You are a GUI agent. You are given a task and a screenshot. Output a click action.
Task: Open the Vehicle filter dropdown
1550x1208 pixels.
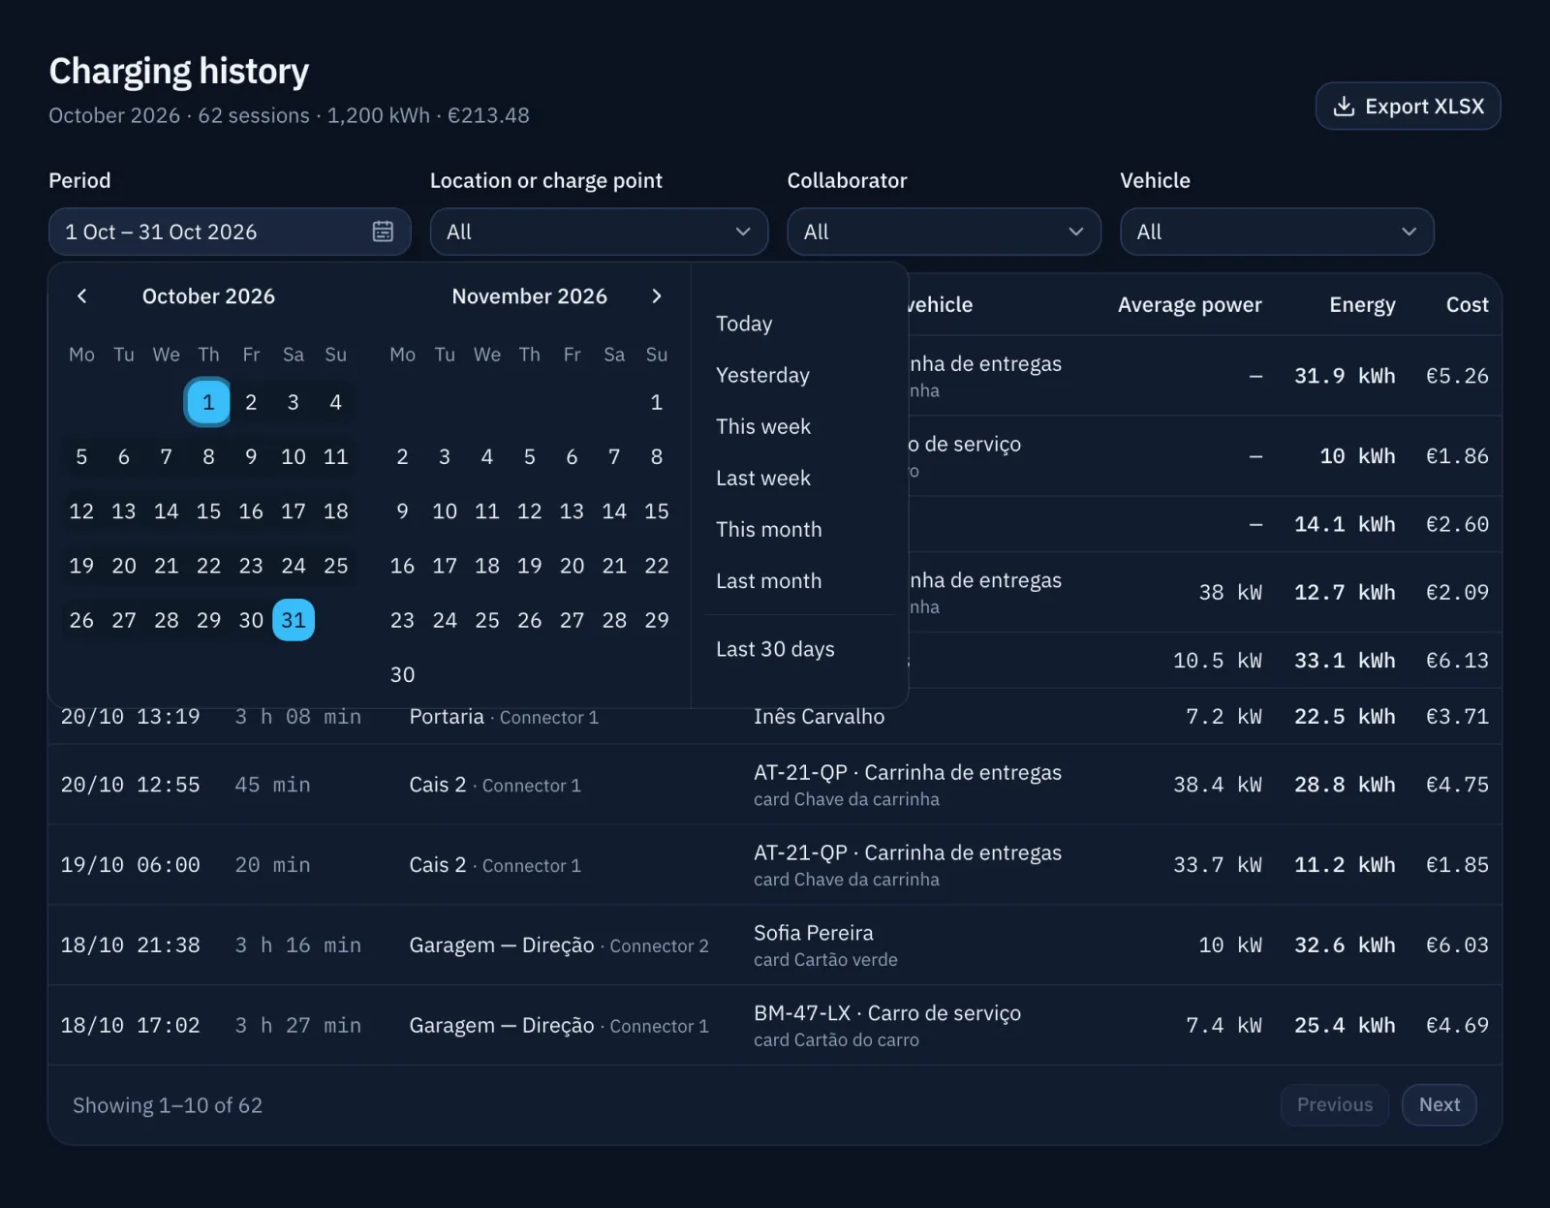[1277, 232]
